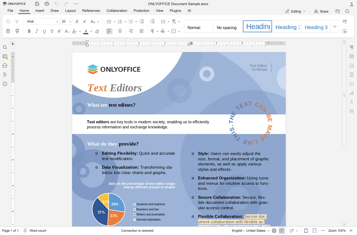The width and height of the screenshot is (357, 235).
Task: Open chart settings in right sidebar
Action: (351, 93)
